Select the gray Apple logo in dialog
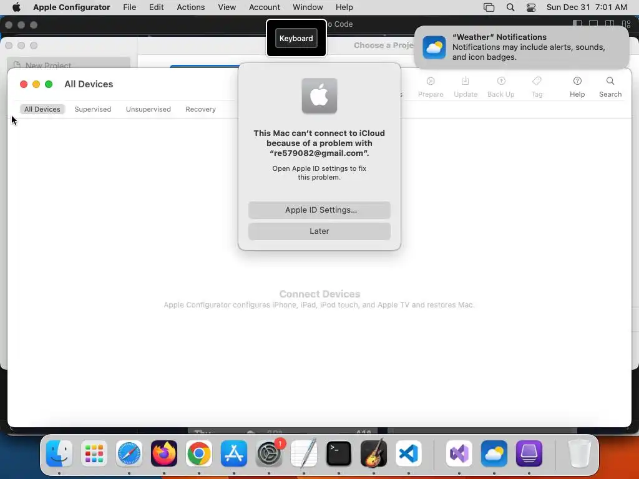 tap(319, 95)
